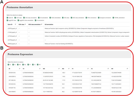Toggle the TrEMBL annotation checkbox
The image size is (134, 96).
pos(113,18)
